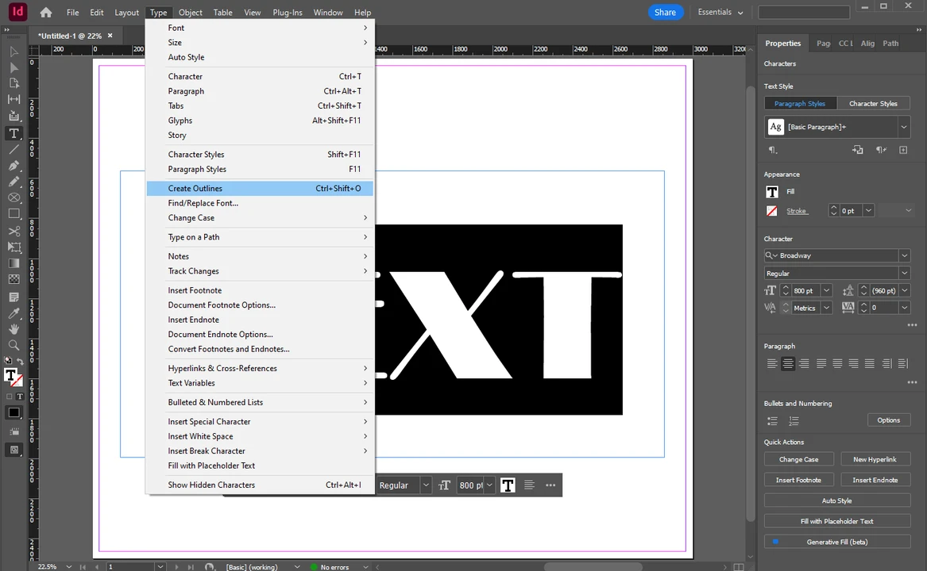
Task: Open the 800 pt font size dropdown in Properties
Action: [x=826, y=290]
